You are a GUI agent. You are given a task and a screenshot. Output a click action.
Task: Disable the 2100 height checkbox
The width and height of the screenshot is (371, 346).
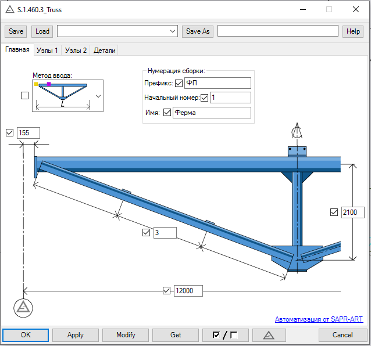pyautogui.click(x=333, y=212)
